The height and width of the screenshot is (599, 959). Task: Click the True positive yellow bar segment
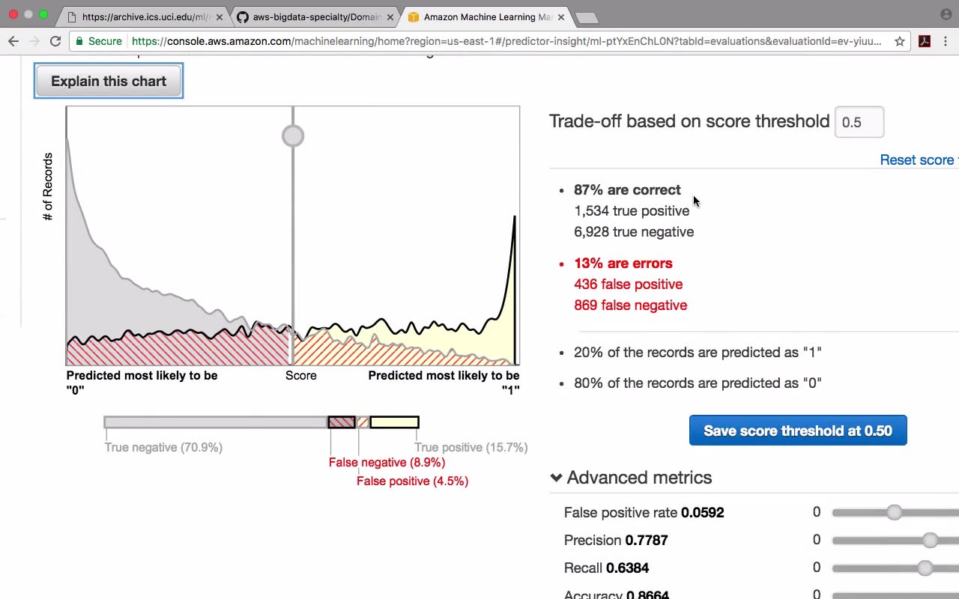[394, 422]
